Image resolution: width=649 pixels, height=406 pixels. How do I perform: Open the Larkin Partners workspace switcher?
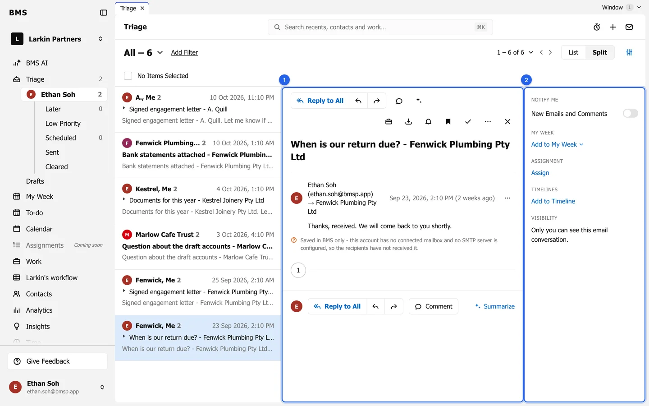[57, 39]
